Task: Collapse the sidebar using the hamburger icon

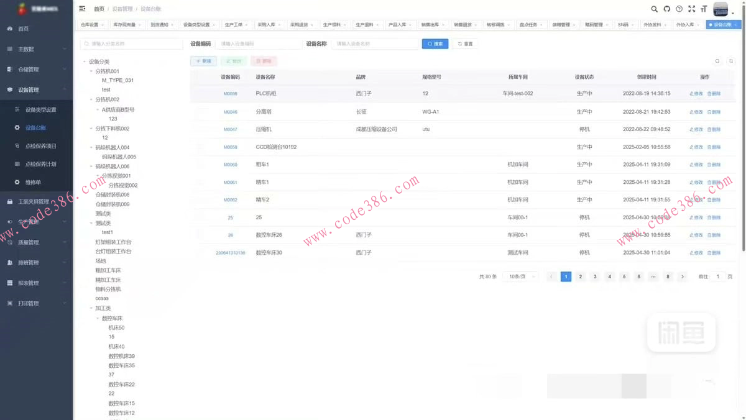Action: point(82,9)
